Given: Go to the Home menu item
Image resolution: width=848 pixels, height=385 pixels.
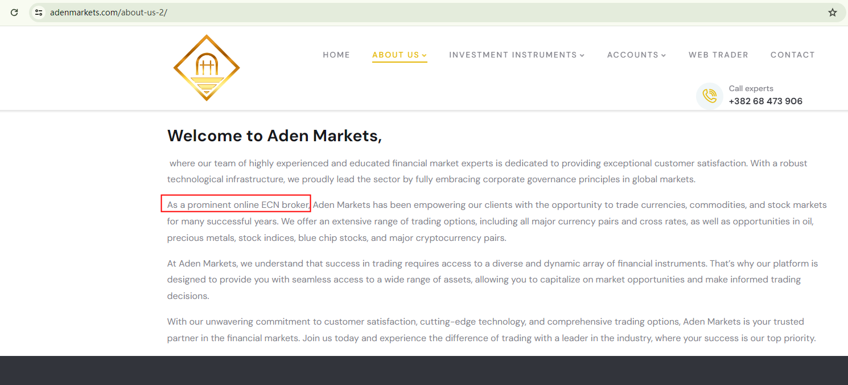Looking at the screenshot, I should pos(336,55).
